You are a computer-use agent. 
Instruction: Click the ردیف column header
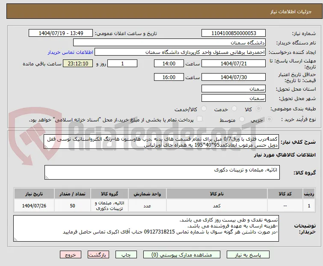(309, 194)
